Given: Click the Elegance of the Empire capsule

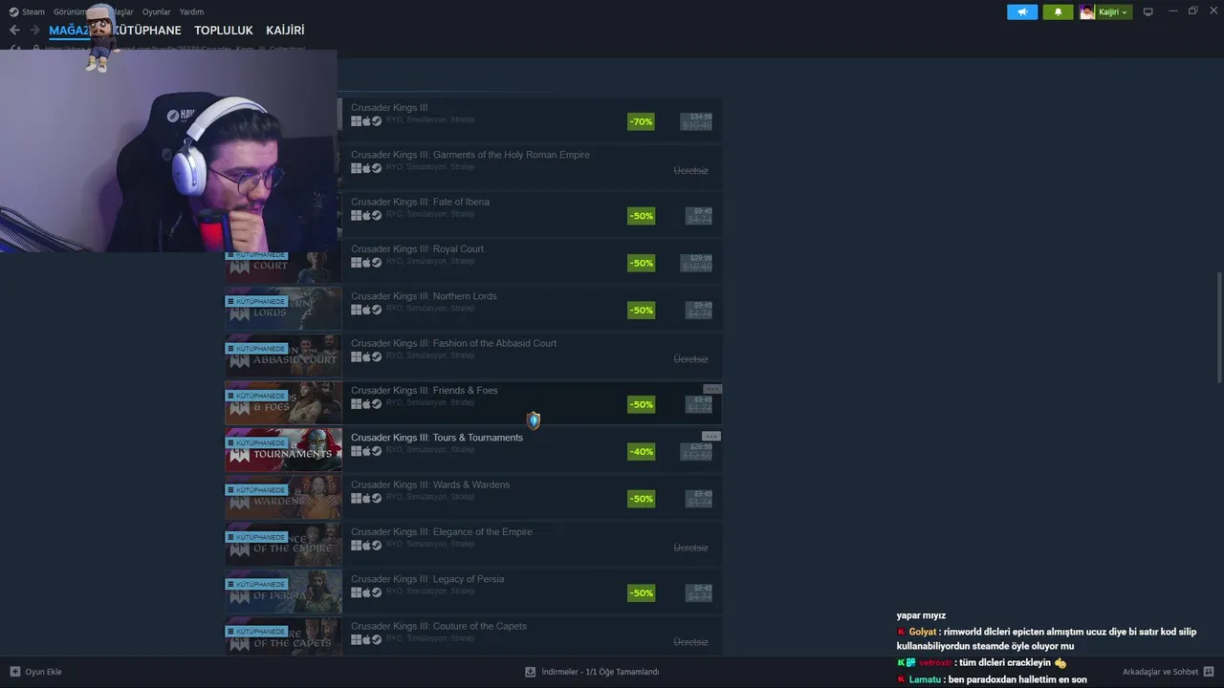Looking at the screenshot, I should click(283, 544).
